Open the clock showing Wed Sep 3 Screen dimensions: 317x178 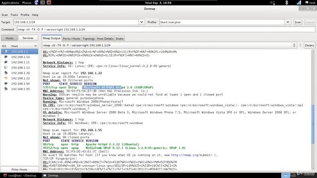tap(158, 2)
